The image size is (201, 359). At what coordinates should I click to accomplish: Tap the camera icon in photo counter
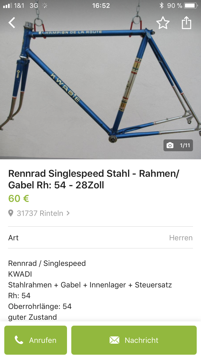[x=170, y=146]
